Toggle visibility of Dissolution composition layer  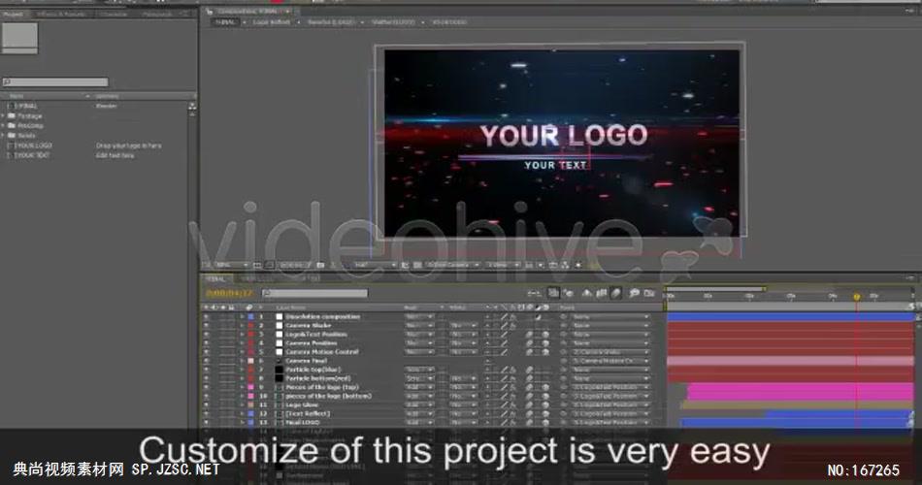coord(206,317)
